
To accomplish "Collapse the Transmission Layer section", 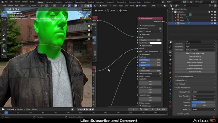I will 140,26.
